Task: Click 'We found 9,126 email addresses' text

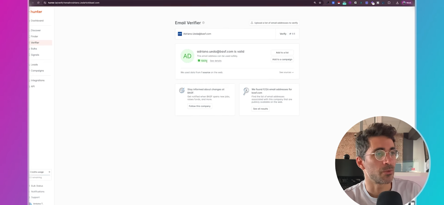Action: (x=272, y=91)
